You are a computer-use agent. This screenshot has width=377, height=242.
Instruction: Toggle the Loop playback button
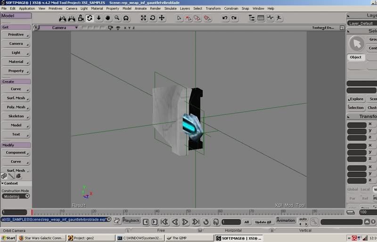pyautogui.click(x=206, y=222)
